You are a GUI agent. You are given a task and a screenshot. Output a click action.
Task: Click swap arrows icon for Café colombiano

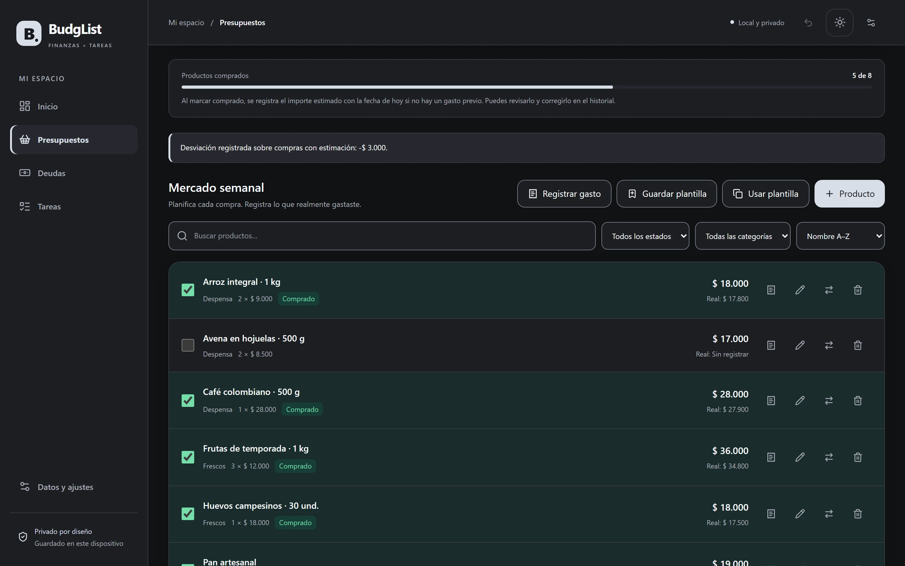coord(829,401)
